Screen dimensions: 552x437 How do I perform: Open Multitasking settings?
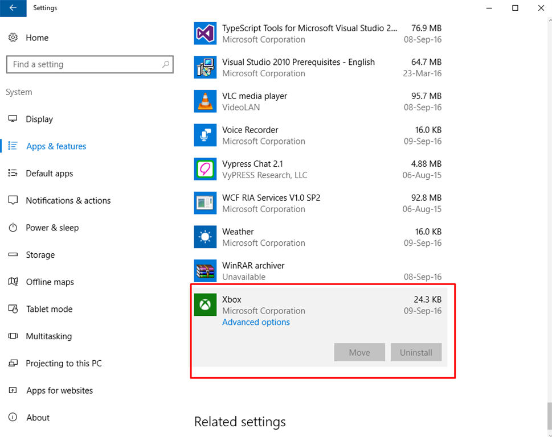point(48,336)
